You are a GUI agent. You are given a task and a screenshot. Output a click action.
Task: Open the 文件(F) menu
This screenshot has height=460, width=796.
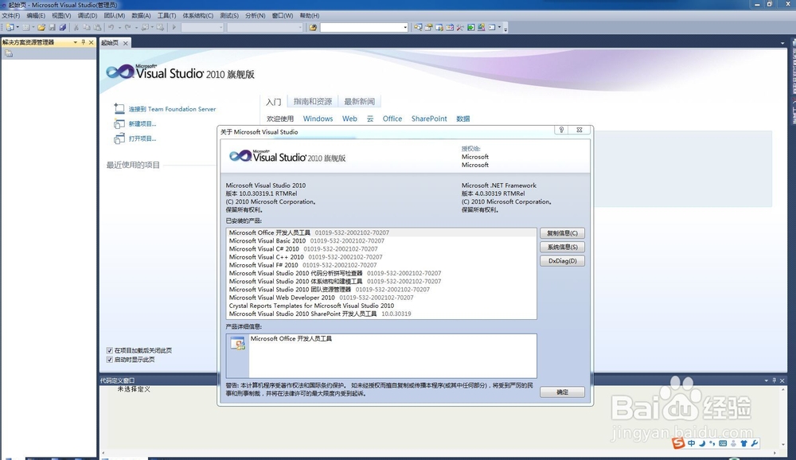point(10,16)
